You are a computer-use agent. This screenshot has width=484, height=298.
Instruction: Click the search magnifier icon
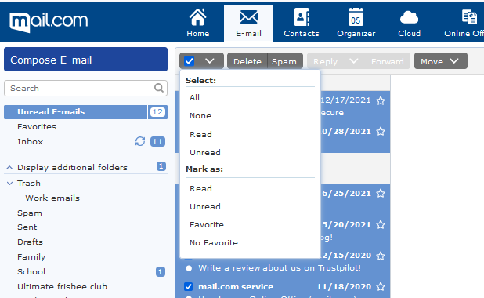[x=159, y=88]
